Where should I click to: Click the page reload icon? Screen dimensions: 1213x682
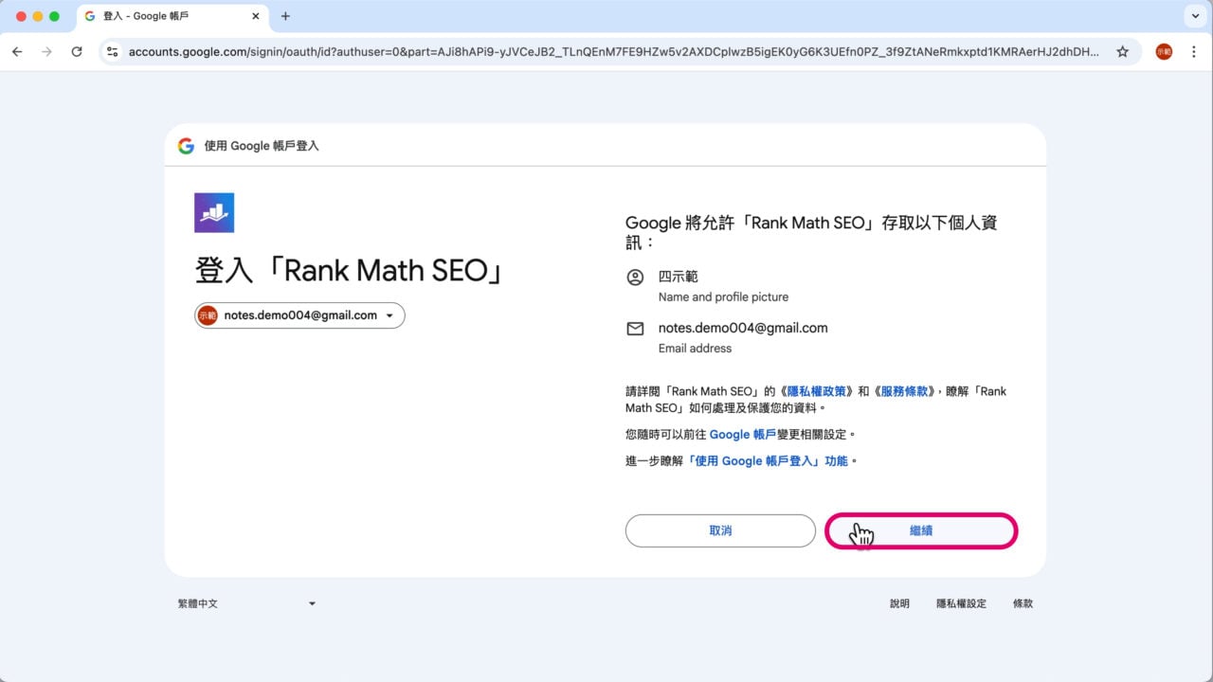click(x=78, y=52)
